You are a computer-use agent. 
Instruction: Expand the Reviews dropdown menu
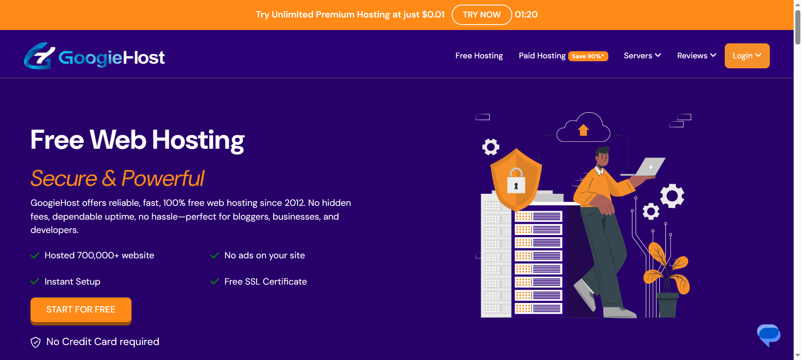coord(696,56)
